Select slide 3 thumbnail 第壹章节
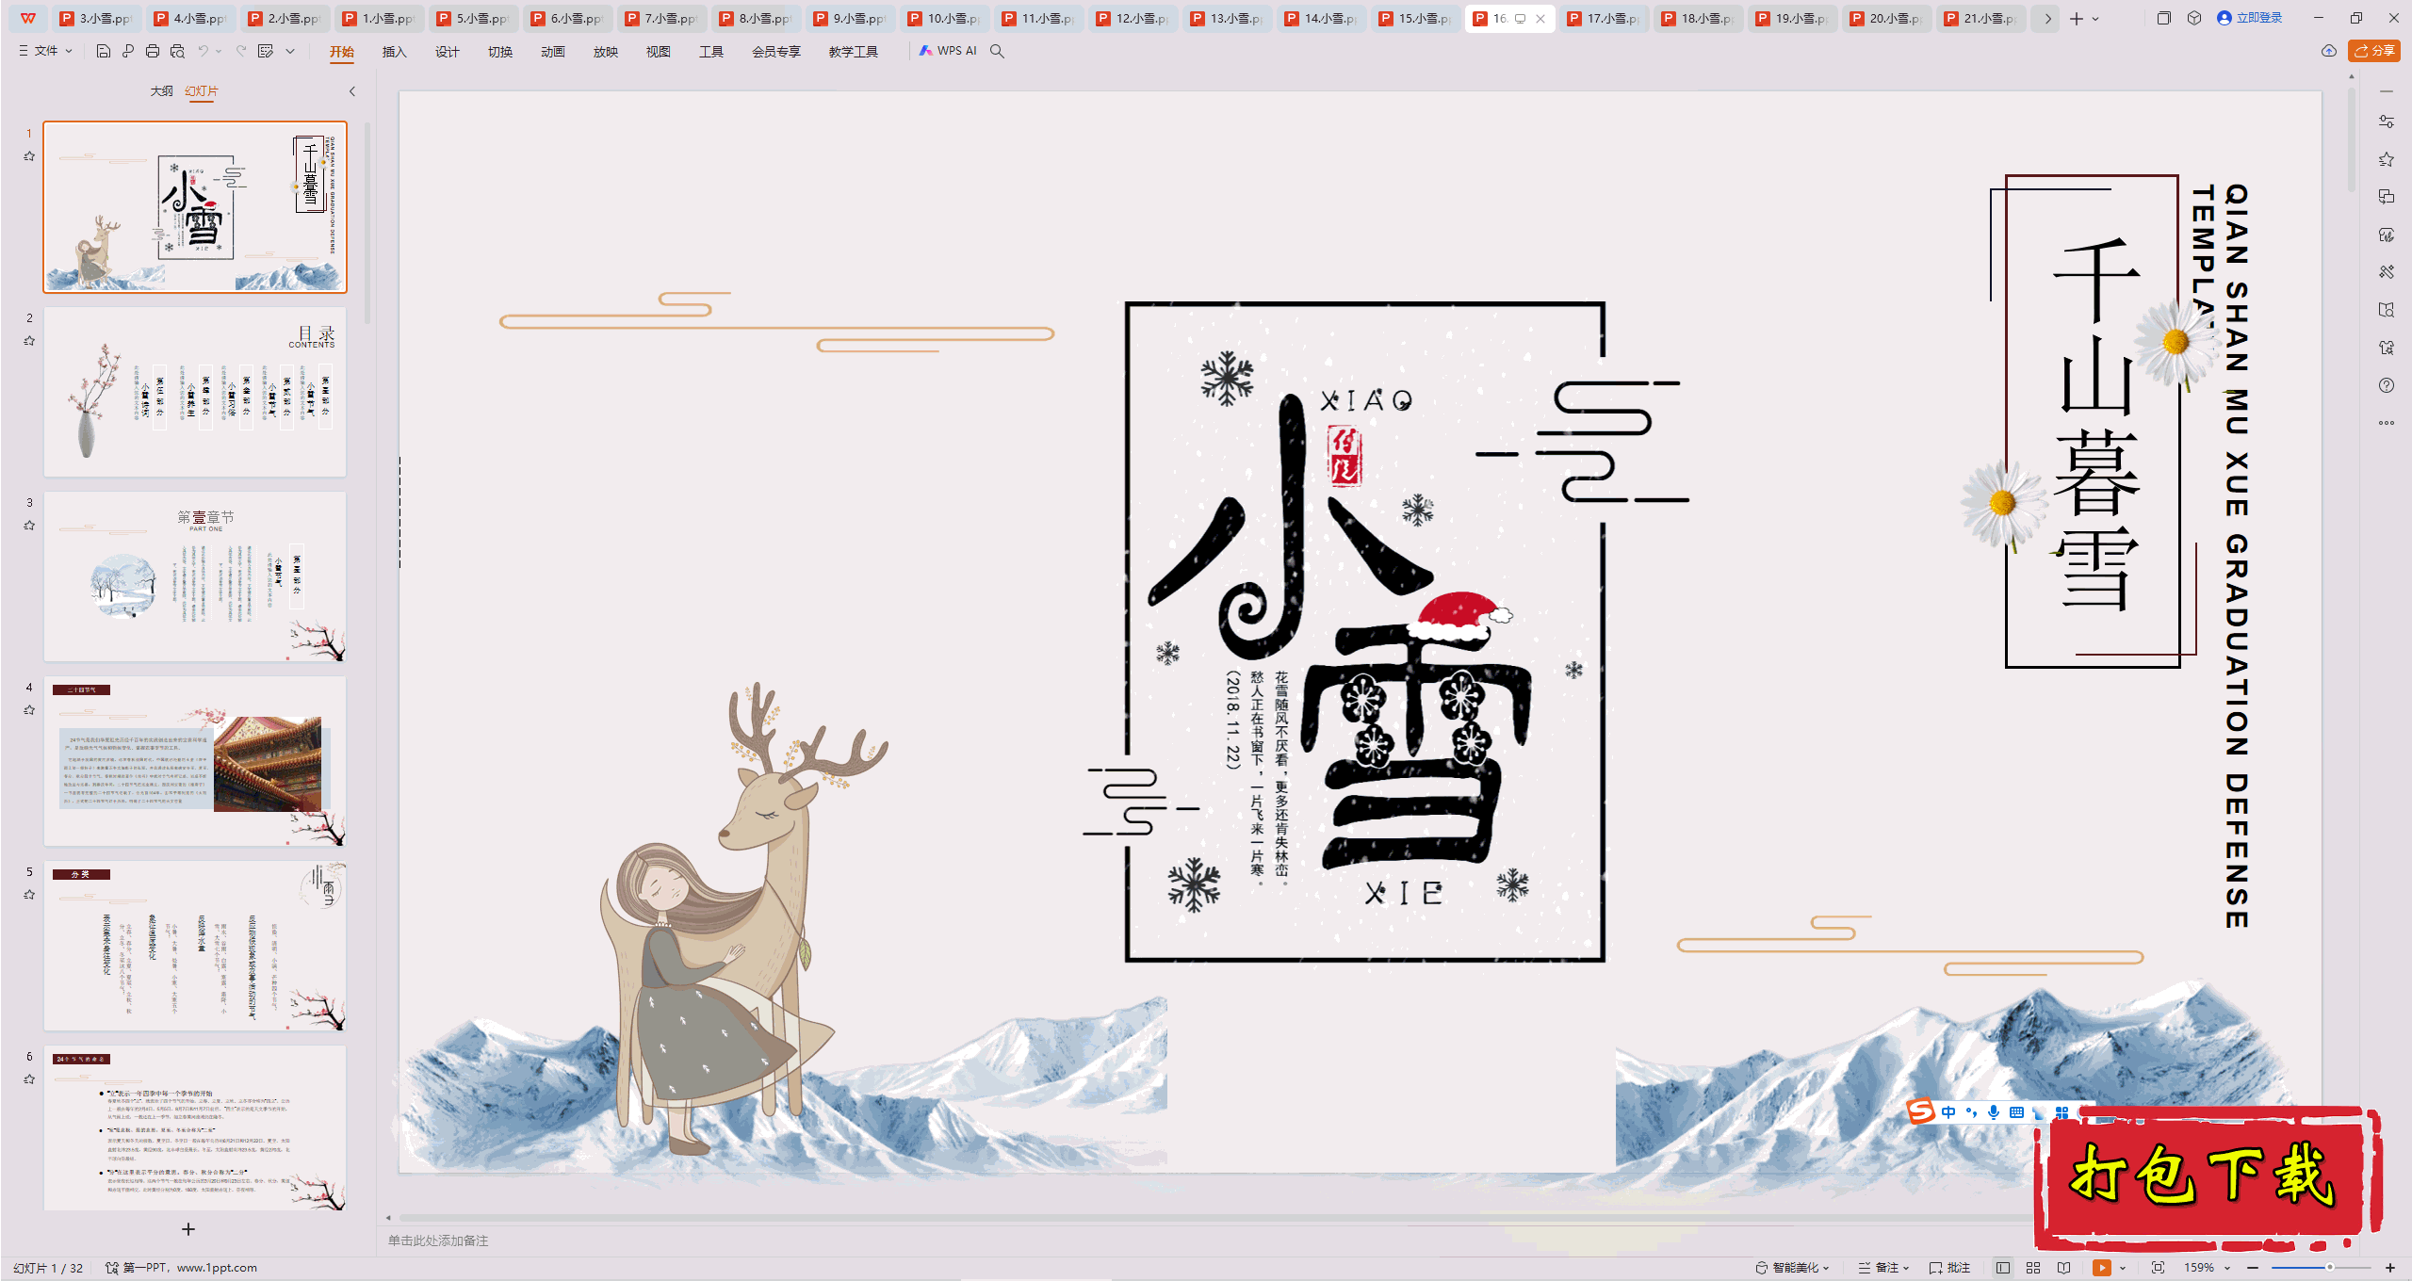 coord(195,576)
